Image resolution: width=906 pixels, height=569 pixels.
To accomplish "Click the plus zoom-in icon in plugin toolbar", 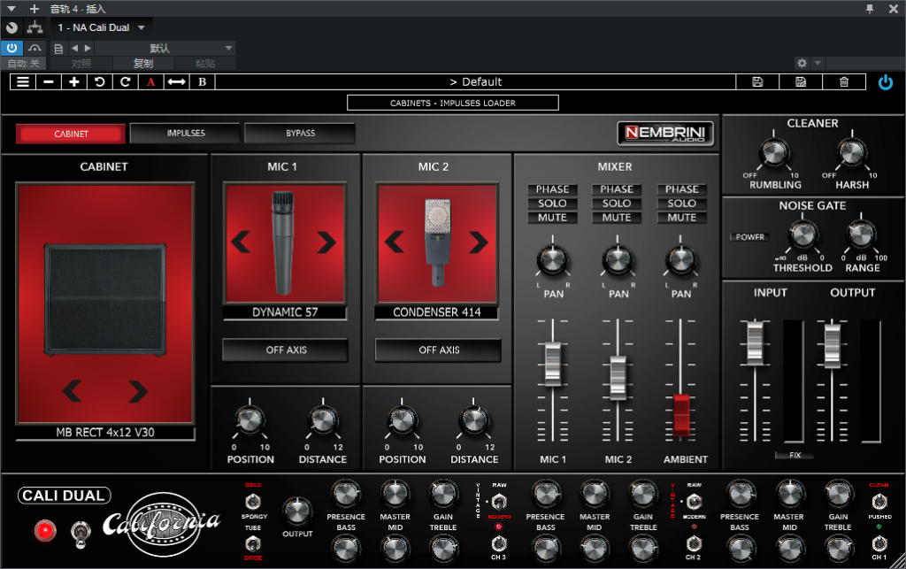I will point(74,82).
